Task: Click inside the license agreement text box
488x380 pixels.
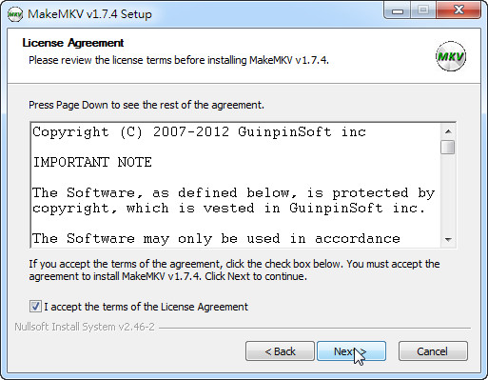Action: point(236,185)
